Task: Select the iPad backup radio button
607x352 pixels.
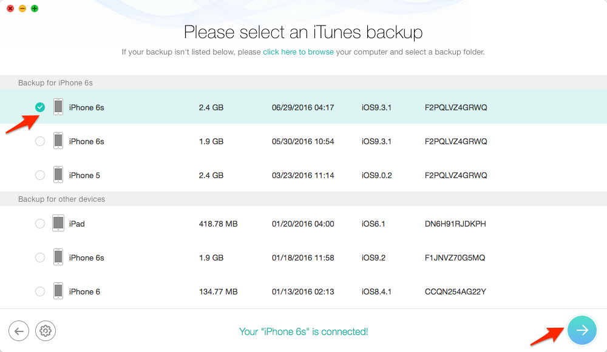Action: pyautogui.click(x=40, y=224)
